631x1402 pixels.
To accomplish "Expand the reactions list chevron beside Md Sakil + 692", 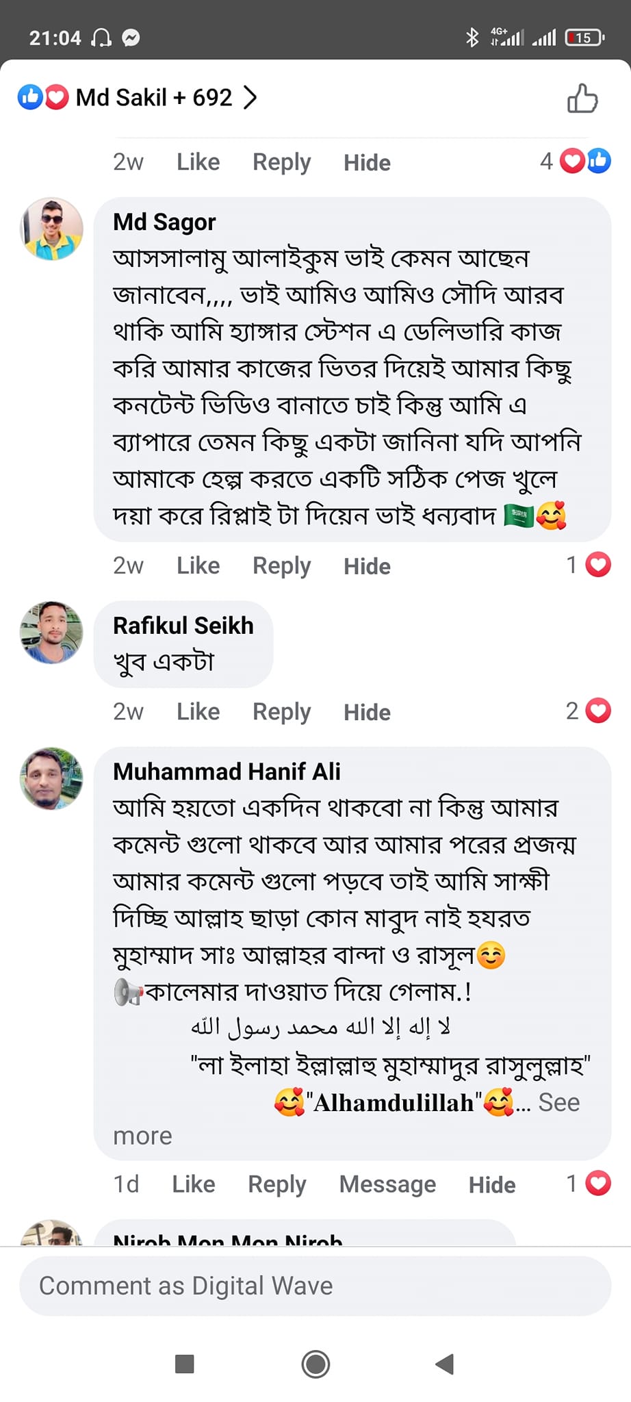I will click(x=250, y=98).
